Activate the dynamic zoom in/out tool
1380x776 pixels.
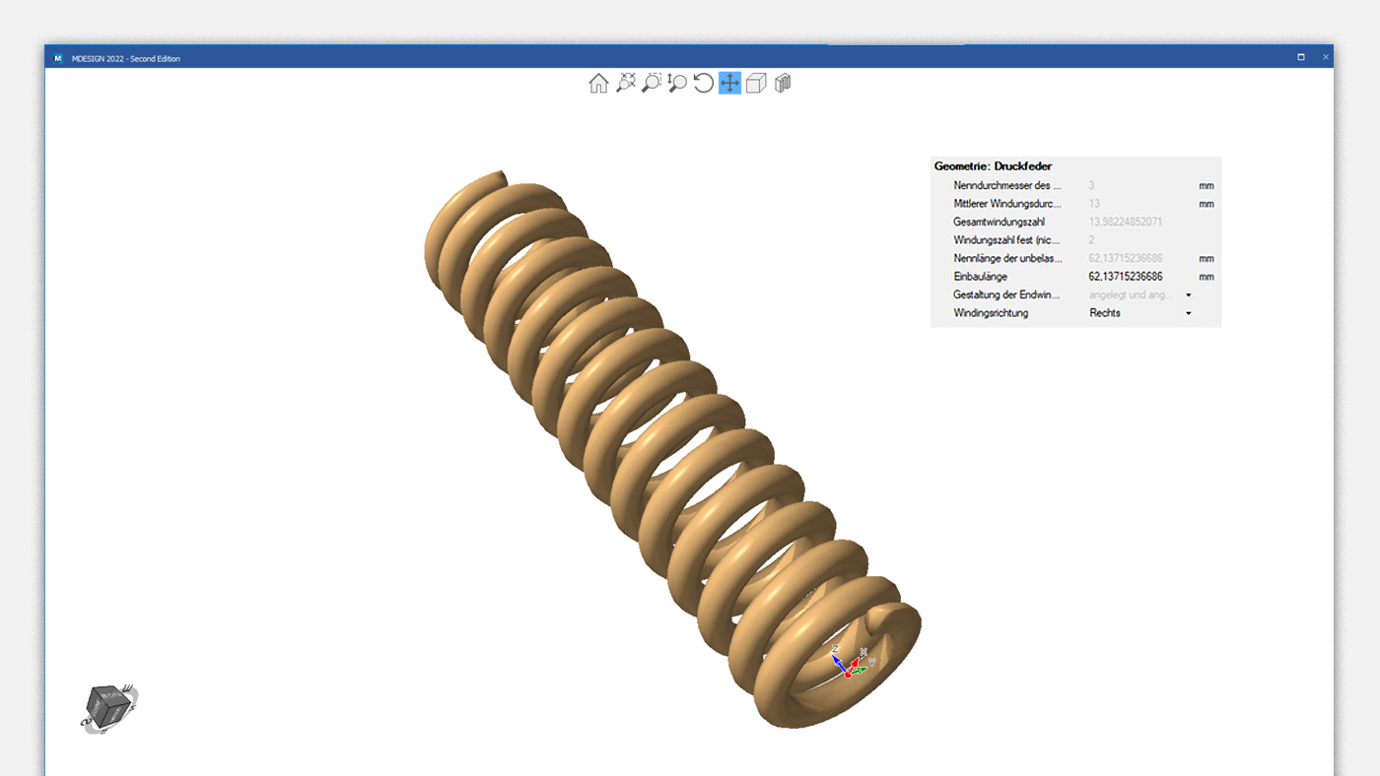[677, 84]
